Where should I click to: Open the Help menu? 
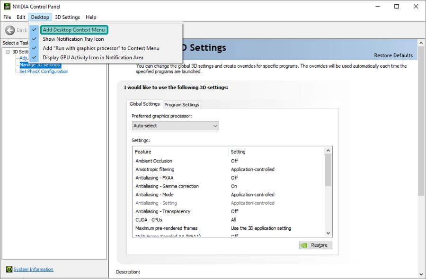[91, 17]
